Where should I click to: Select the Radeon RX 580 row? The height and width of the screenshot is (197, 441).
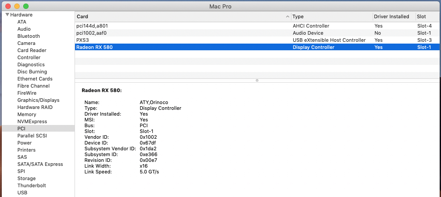pyautogui.click(x=258, y=47)
